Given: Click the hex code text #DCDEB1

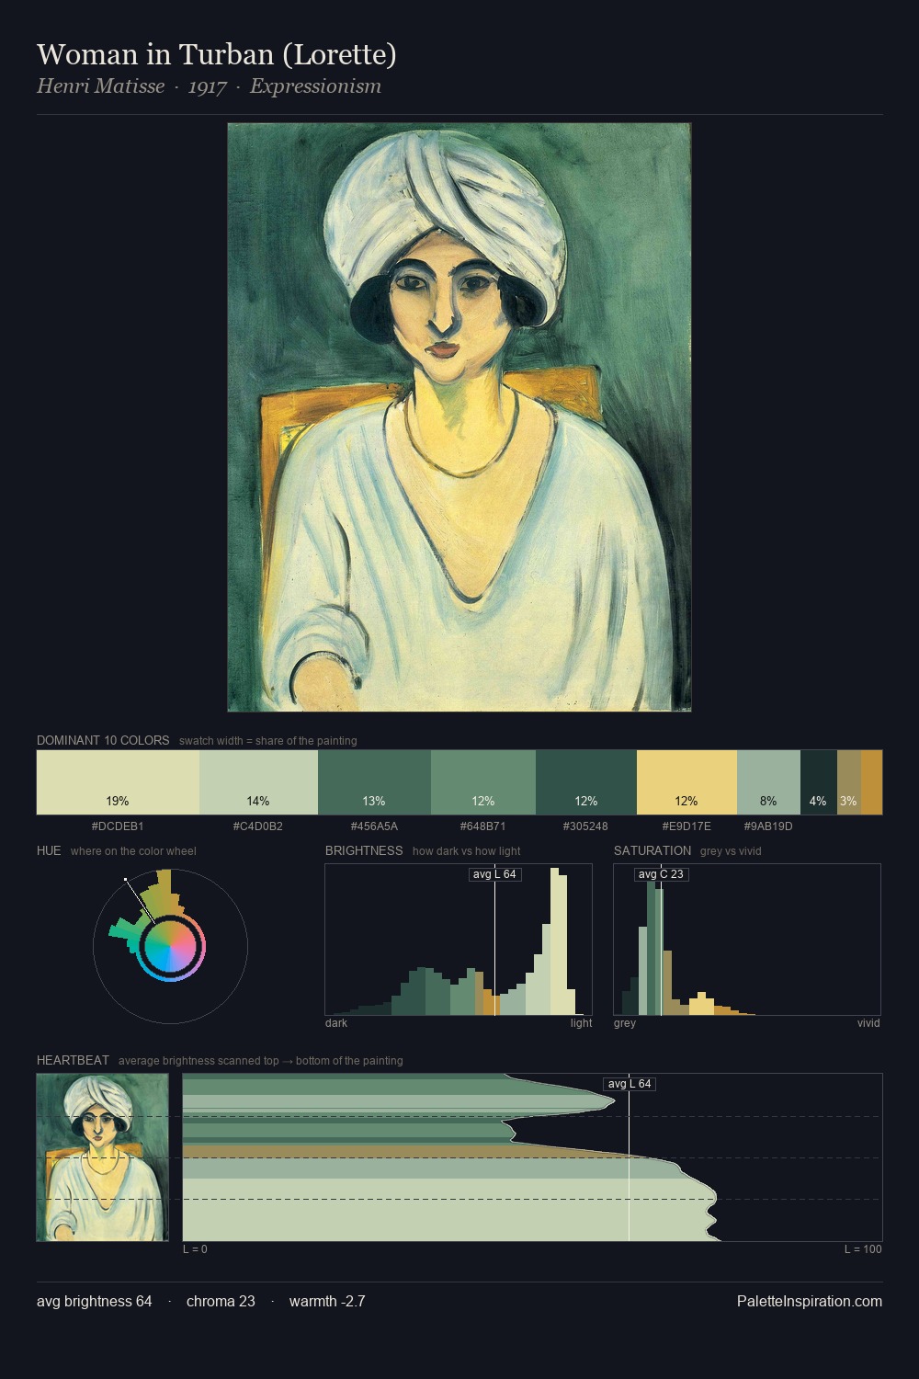Looking at the screenshot, I should coord(118,826).
